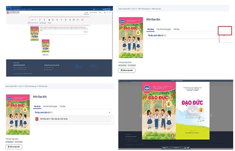The width and height of the screenshot is (235, 151).
Task: Switch to Hỏi đáp tab in top-right panel
Action: [x=176, y=28]
